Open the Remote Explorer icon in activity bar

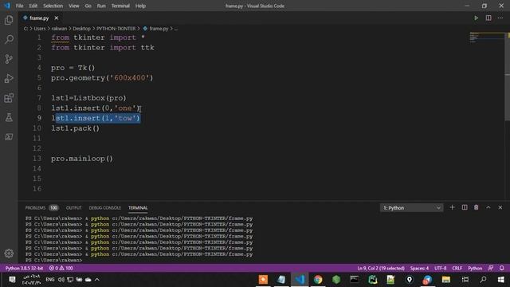pos(9,137)
